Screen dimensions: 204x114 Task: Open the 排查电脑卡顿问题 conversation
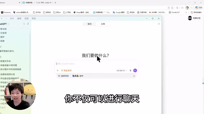pyautogui.click(x=9, y=65)
